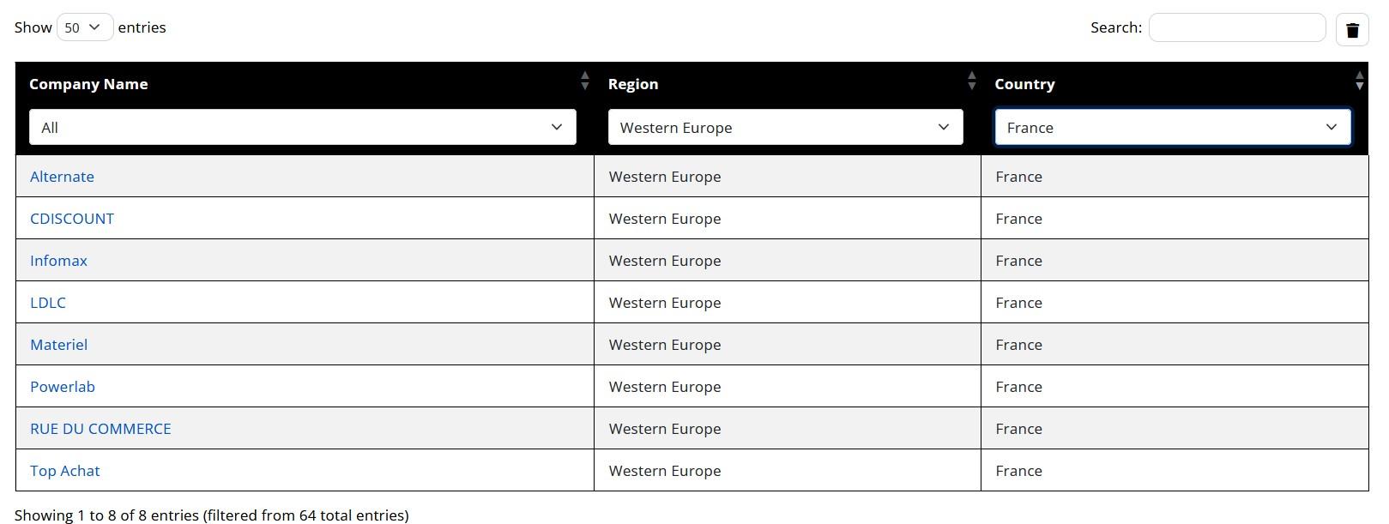Open the Region filter set to Western Europe
Viewport: 1389px width, 524px height.
[785, 128]
